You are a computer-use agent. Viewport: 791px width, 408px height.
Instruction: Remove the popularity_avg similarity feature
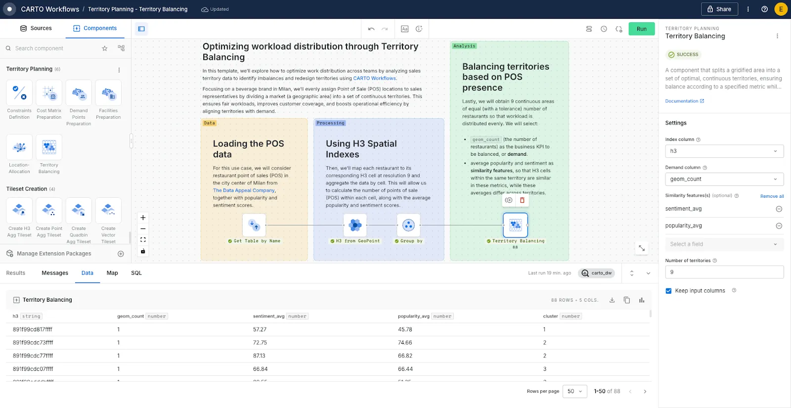(x=779, y=226)
